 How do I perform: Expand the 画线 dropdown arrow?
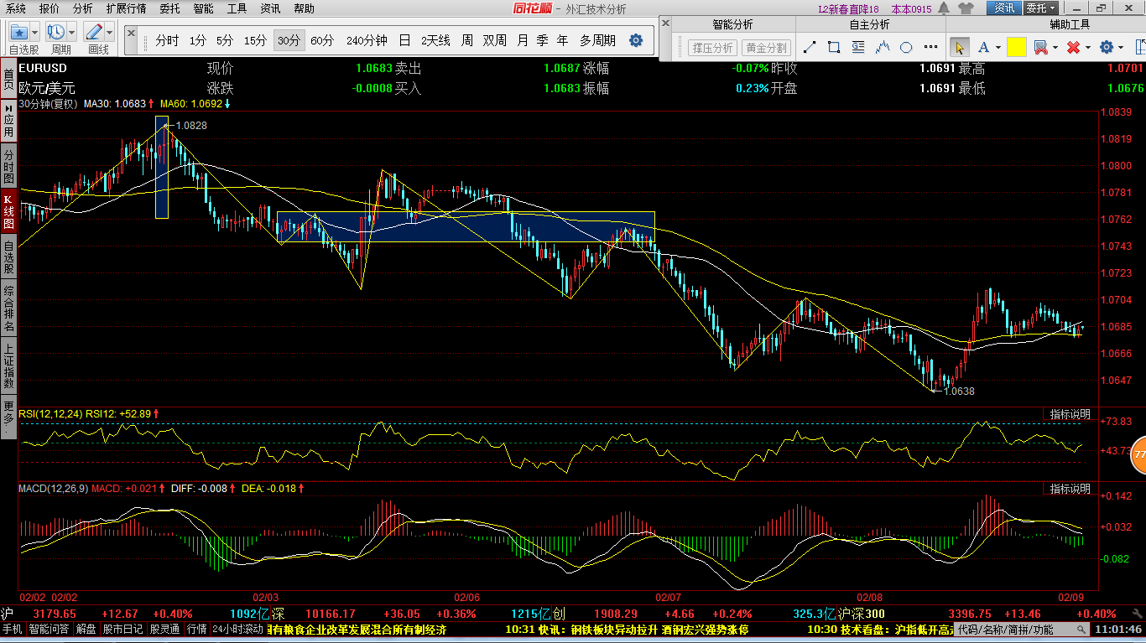110,32
